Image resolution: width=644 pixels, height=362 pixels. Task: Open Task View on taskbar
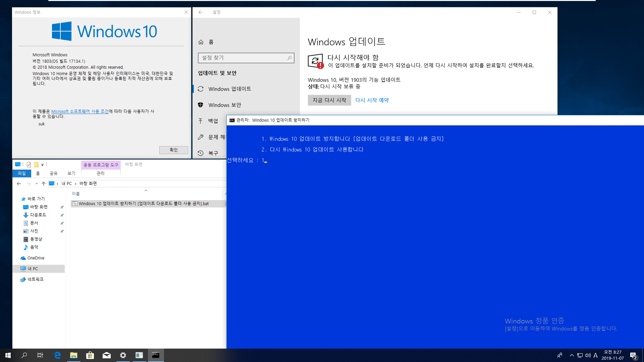click(40, 355)
